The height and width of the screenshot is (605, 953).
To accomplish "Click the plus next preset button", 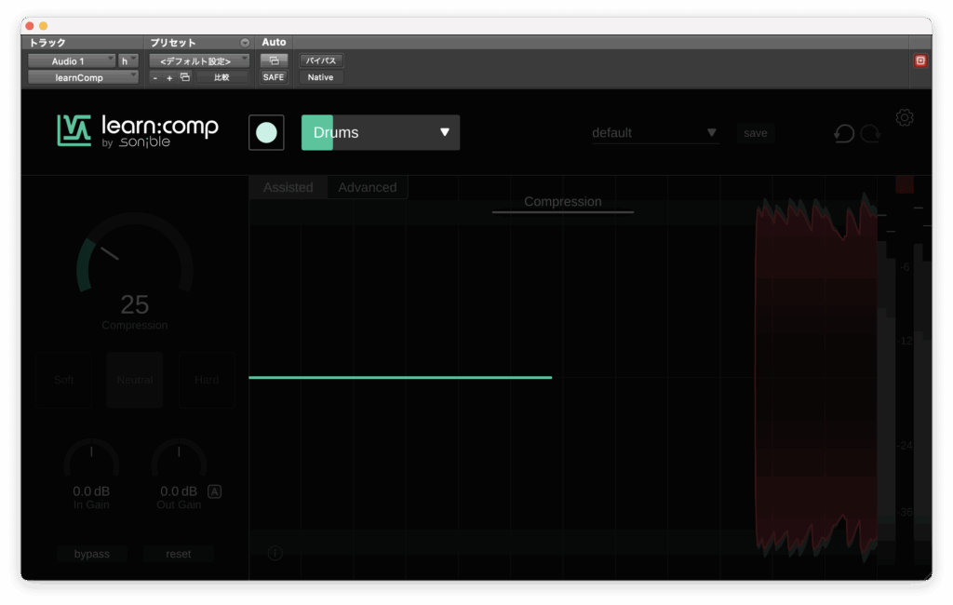I will tap(169, 78).
